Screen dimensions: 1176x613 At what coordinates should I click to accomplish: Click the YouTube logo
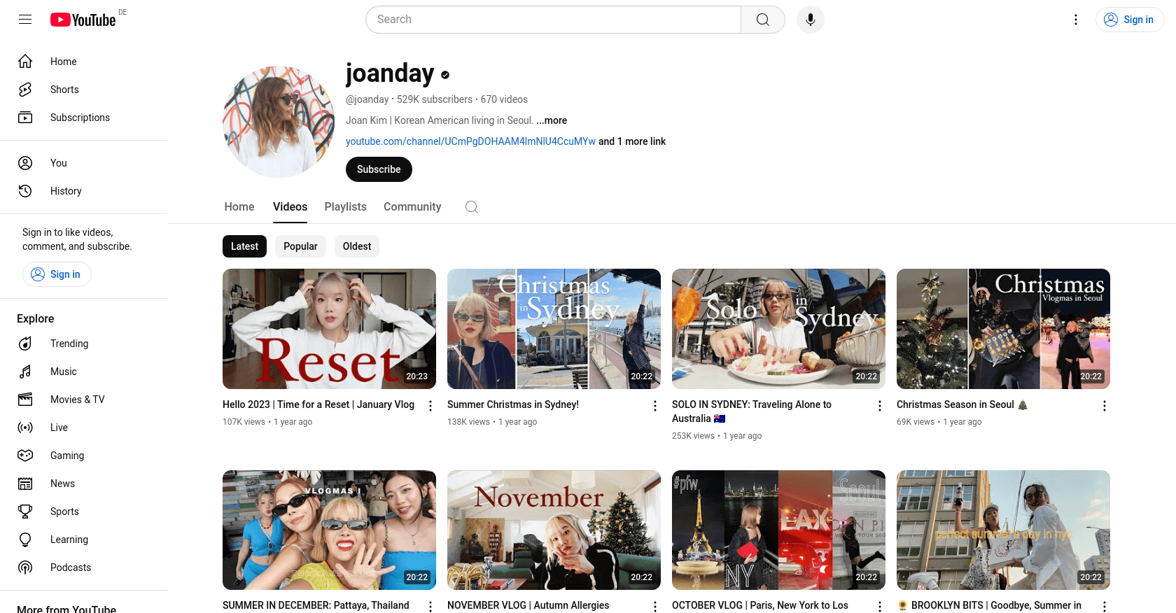[x=83, y=20]
